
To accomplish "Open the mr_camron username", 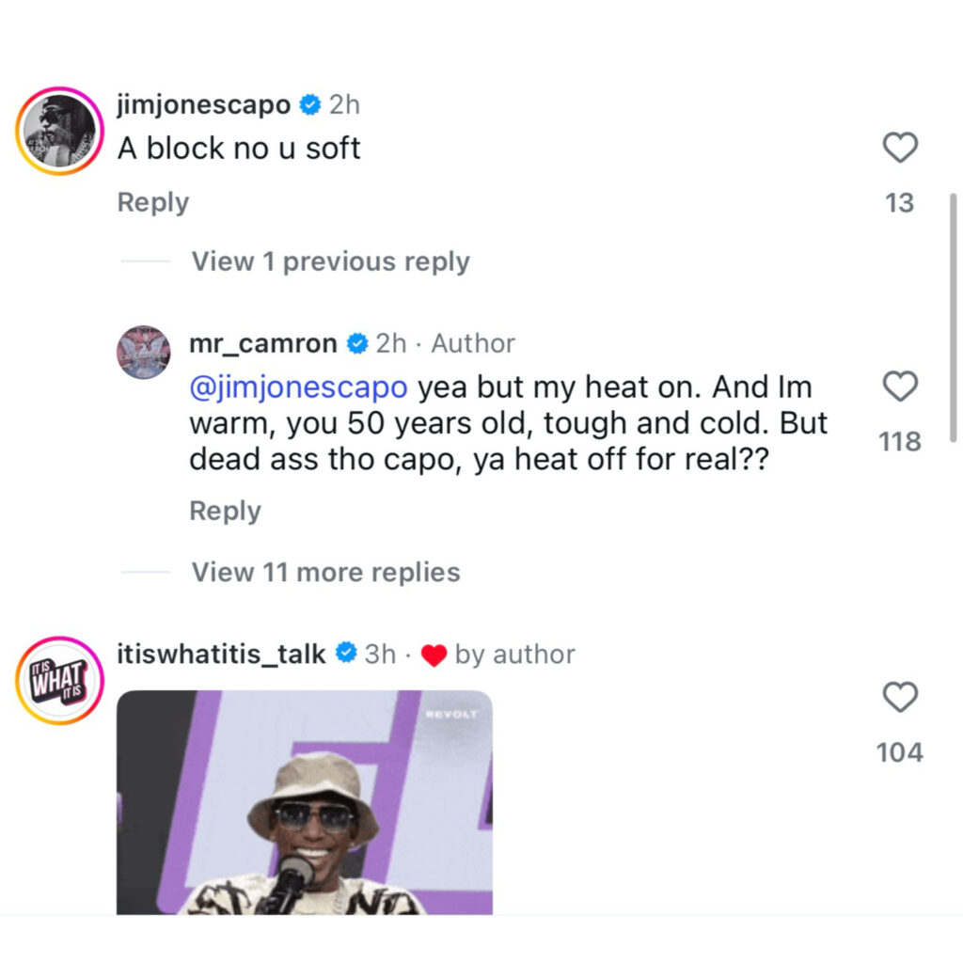I will [x=263, y=343].
